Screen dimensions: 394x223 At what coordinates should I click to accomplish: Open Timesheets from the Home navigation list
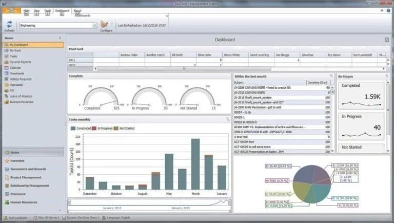point(17,73)
